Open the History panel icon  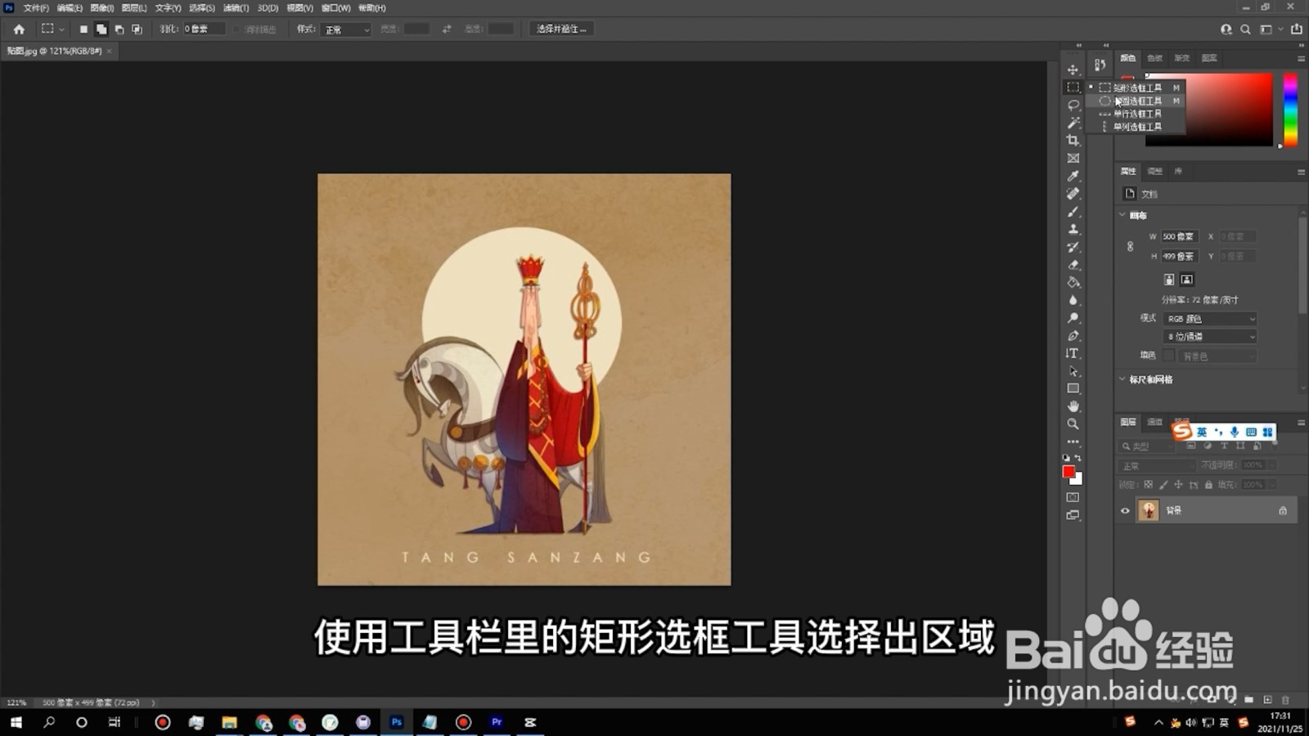[1100, 65]
